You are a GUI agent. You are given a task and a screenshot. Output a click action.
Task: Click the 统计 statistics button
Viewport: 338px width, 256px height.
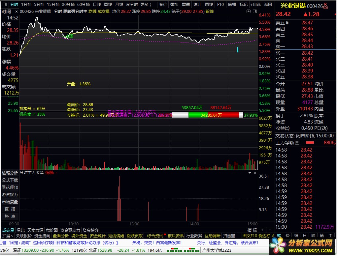(197, 5)
